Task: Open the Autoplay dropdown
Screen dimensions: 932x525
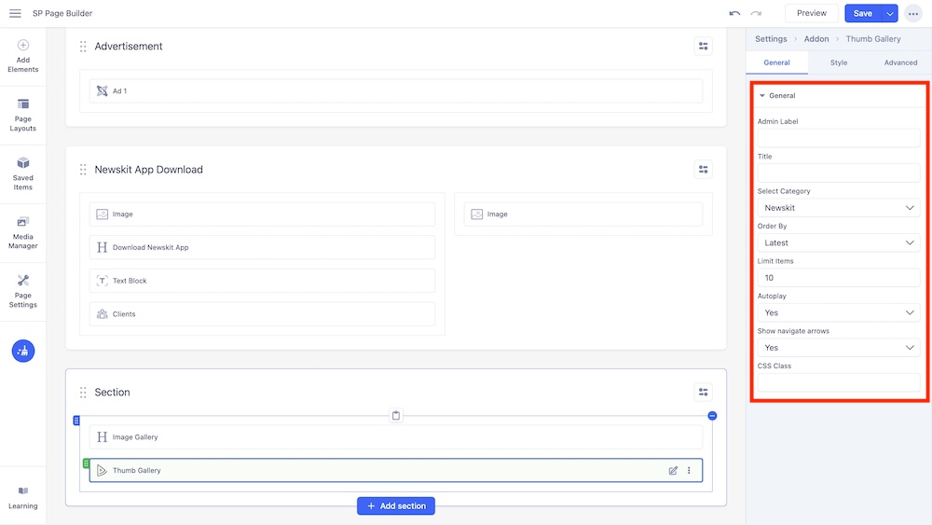Action: tap(838, 312)
